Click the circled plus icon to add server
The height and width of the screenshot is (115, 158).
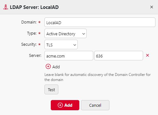pyautogui.click(x=48, y=66)
